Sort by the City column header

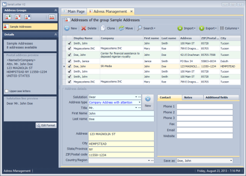coord(230,38)
